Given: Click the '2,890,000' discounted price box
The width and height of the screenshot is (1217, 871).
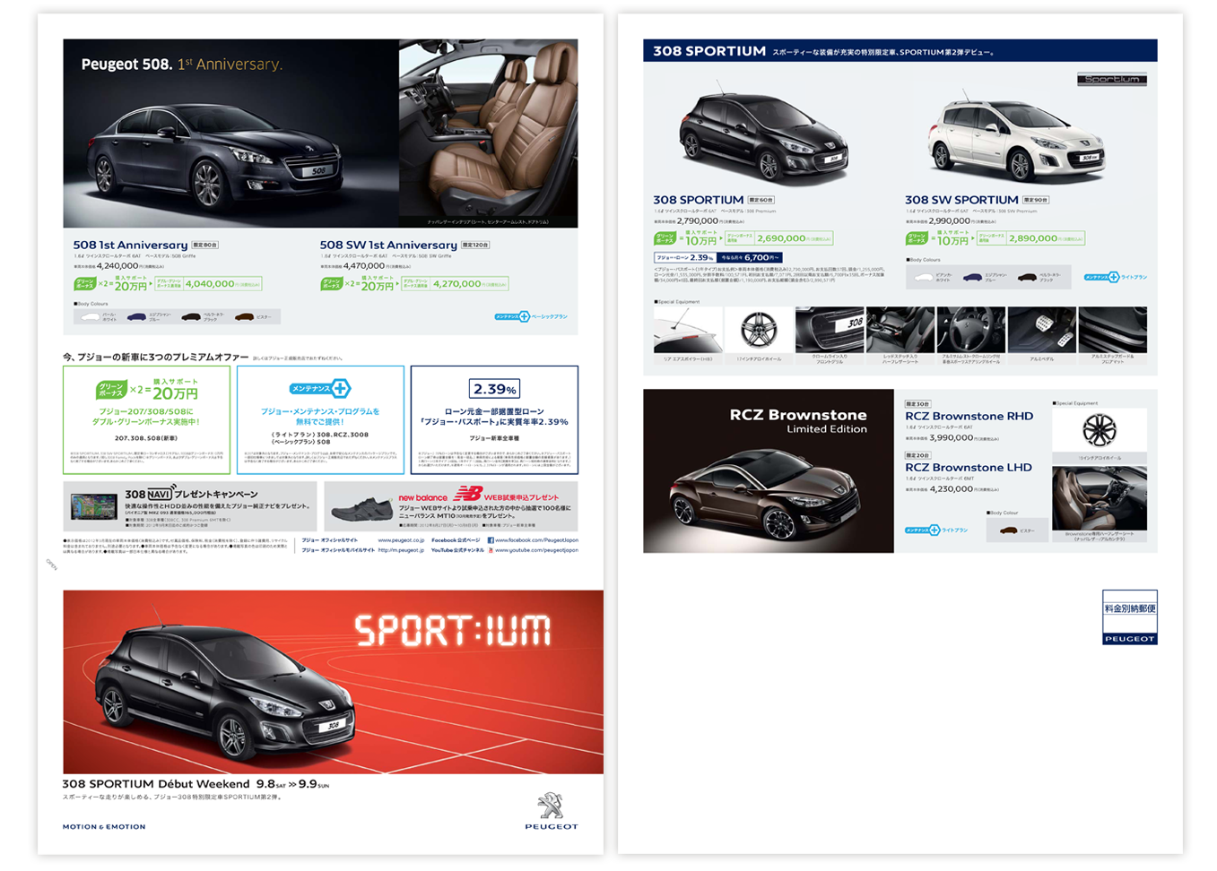Looking at the screenshot, I should point(1031,238).
